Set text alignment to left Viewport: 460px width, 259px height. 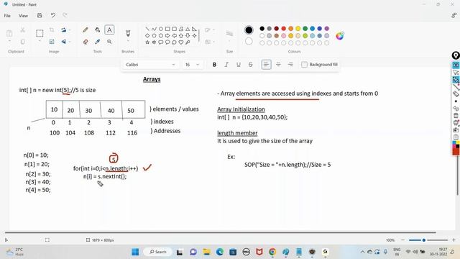coord(266,65)
